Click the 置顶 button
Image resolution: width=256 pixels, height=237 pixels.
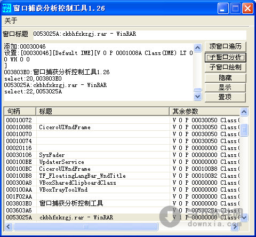(225, 97)
